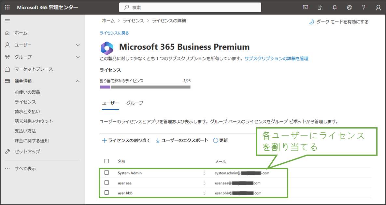
Task: Click the 更新 refresh button
Action: (x=220, y=141)
